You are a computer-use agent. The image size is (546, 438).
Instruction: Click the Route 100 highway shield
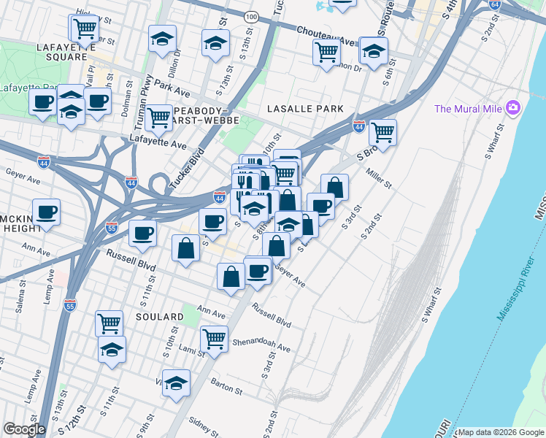tap(251, 17)
